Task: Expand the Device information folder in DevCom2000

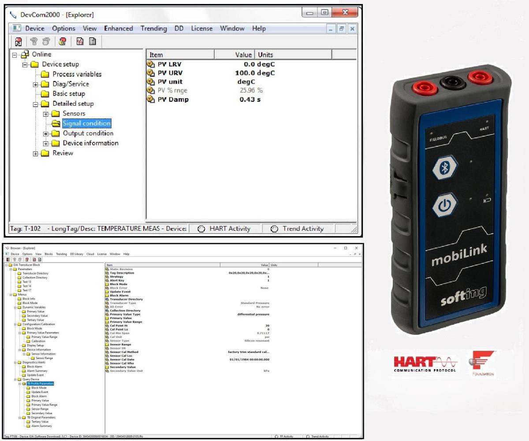Action: click(45, 143)
